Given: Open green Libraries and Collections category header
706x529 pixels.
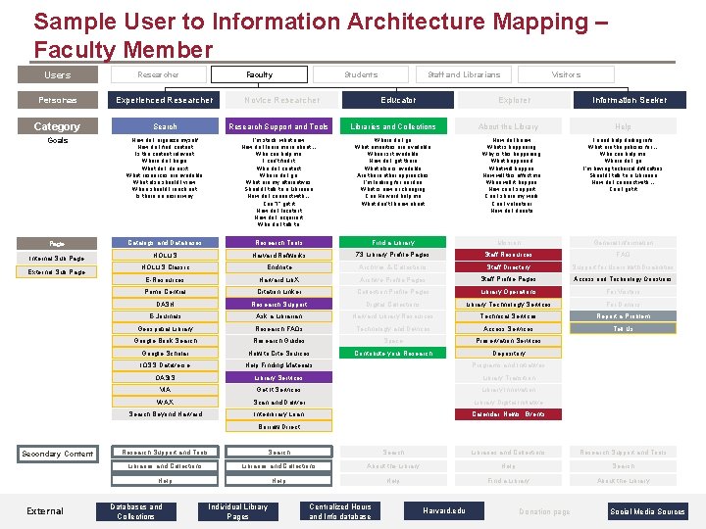Looking at the screenshot, I should pyautogui.click(x=393, y=126).
